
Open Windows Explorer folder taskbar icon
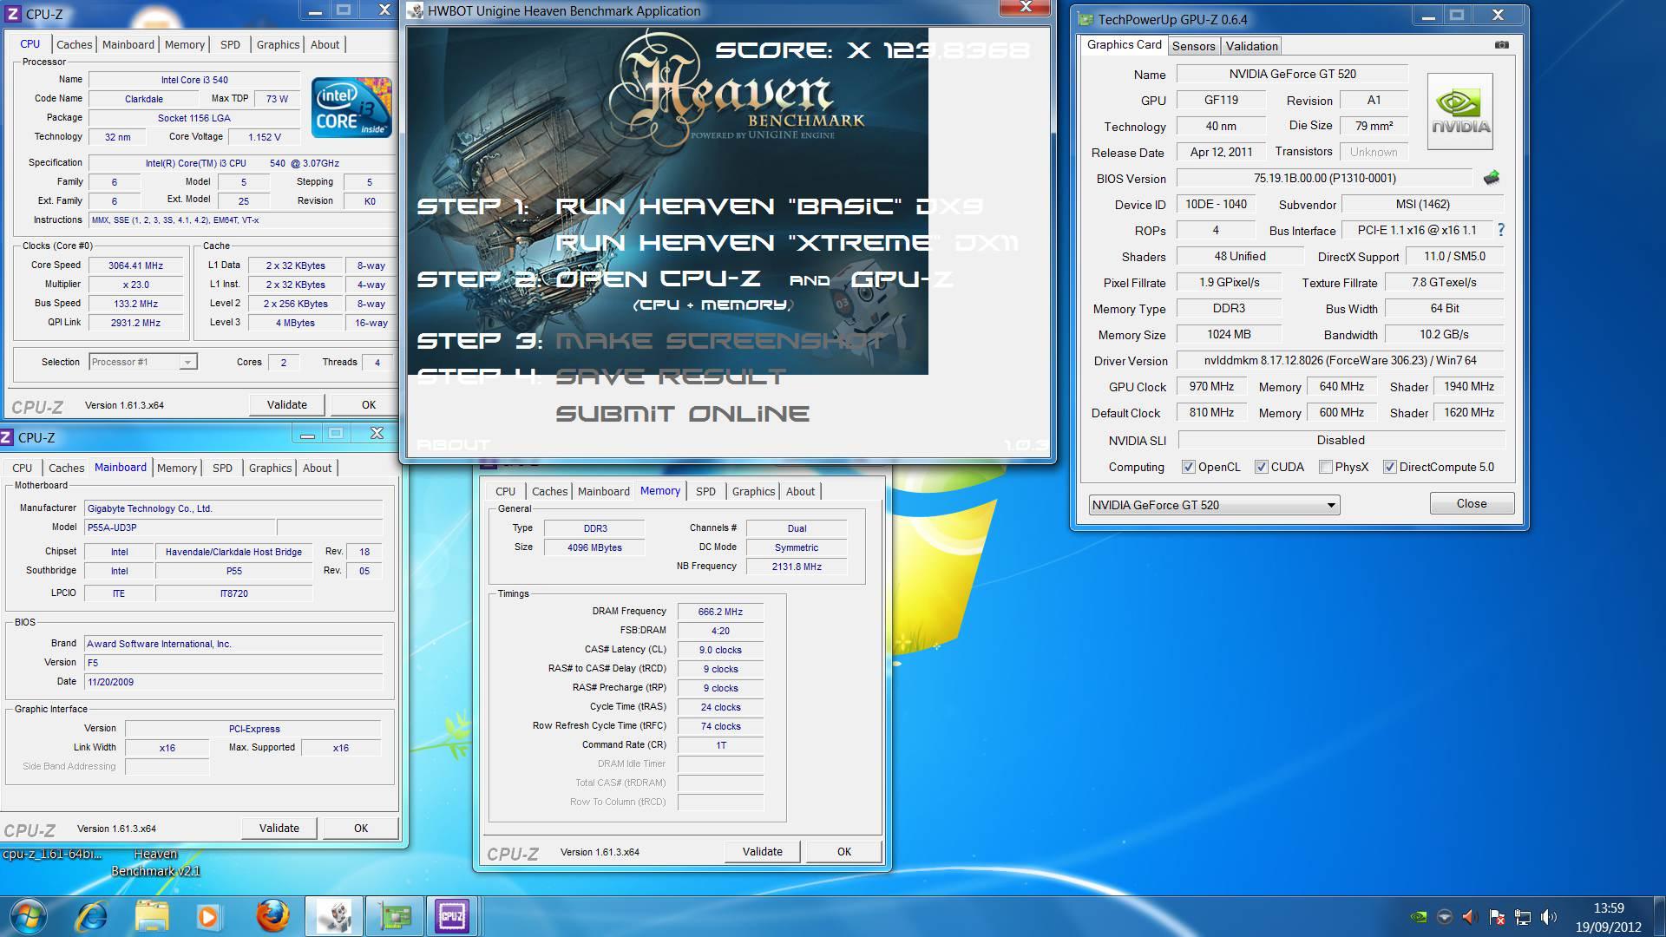click(152, 916)
